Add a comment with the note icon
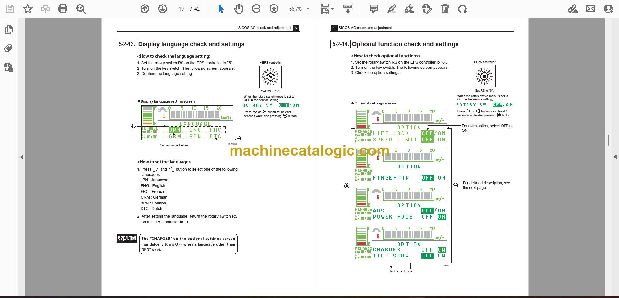619x298 pixels. click(x=374, y=9)
